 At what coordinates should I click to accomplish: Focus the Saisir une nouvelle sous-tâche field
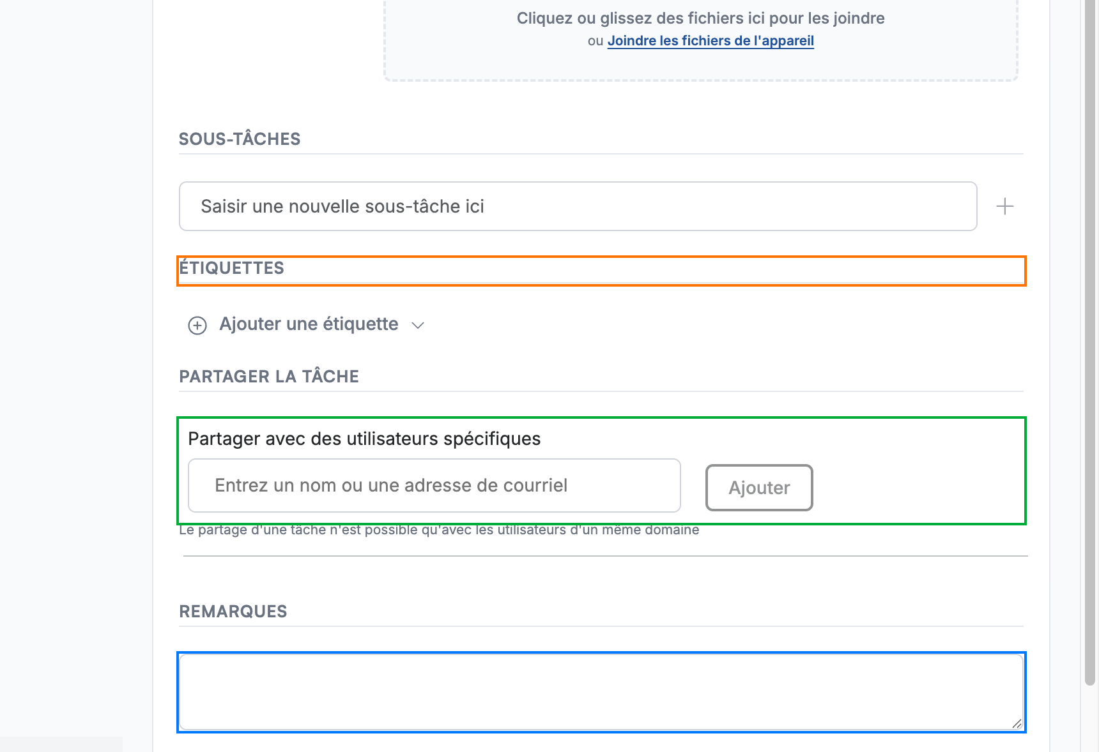[x=578, y=206]
